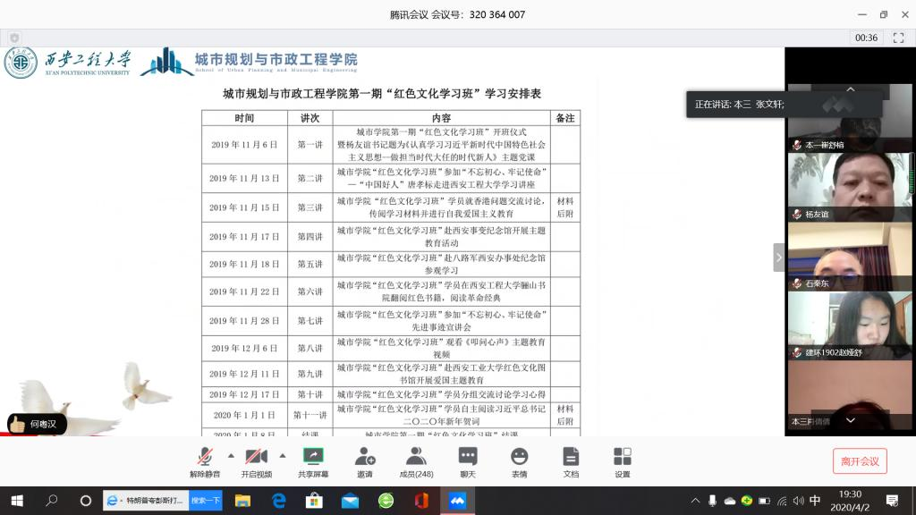
Task: Click the shield security icon at top left
Action: click(x=14, y=38)
